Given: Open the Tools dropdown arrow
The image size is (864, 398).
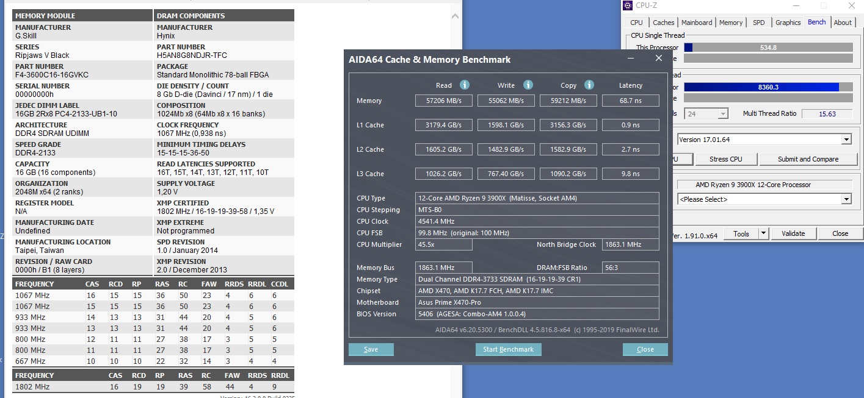Looking at the screenshot, I should tap(763, 233).
